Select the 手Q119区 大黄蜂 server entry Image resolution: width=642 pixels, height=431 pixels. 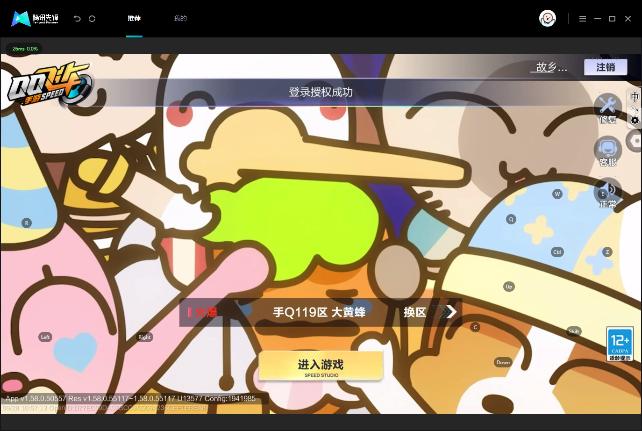coord(320,312)
